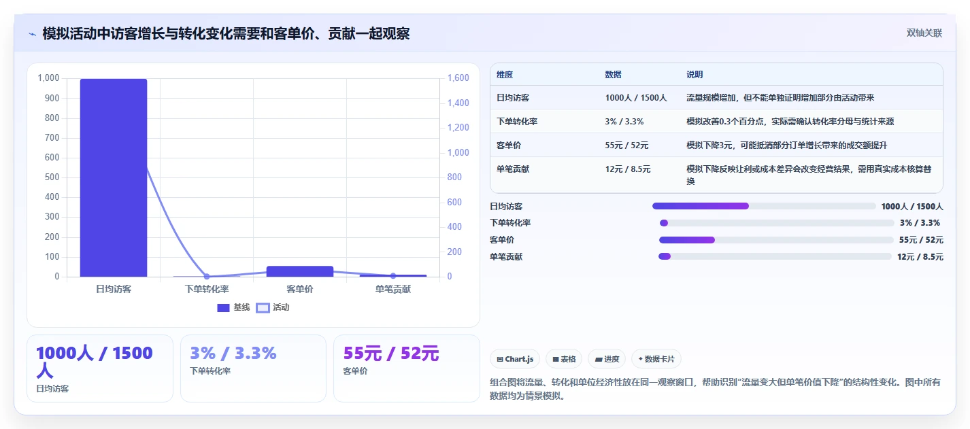This screenshot has height=429, width=970.
Task: Click table cell 12元 / 8.5元
Action: [628, 169]
